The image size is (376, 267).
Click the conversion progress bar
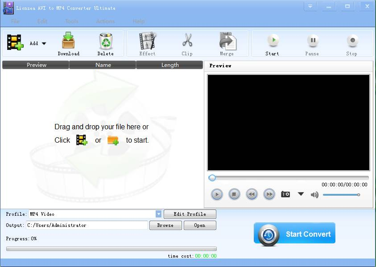112,249
